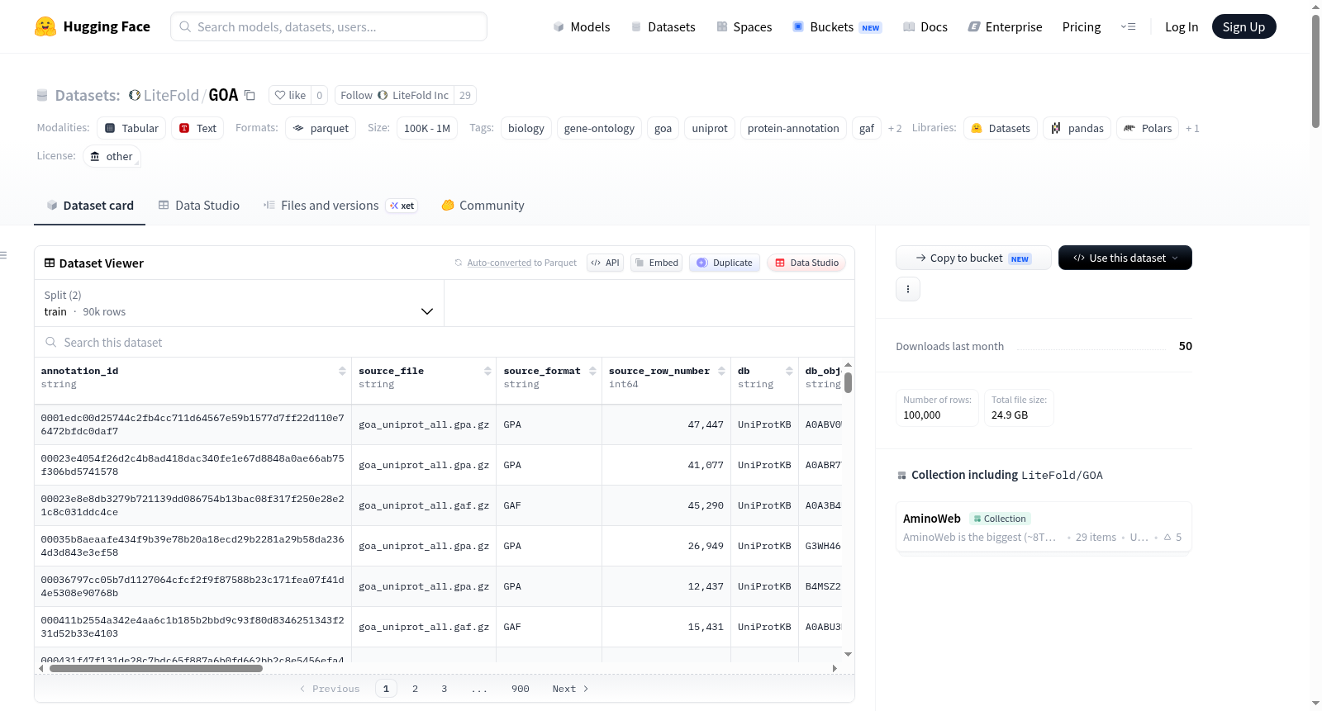Select the Tabular modality tag
Screen dimensions: 1322x711
pos(131,128)
